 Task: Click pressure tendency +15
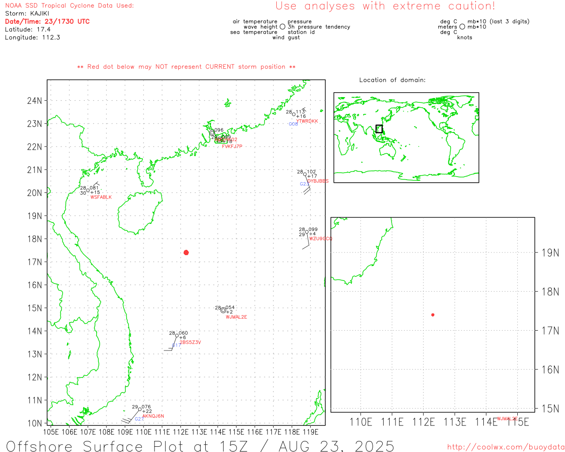click(95, 192)
